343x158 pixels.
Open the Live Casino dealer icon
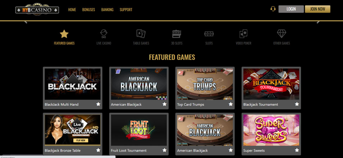104,34
